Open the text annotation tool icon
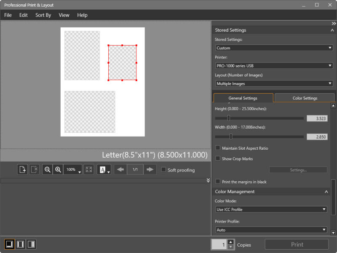The image size is (337, 253). tap(103, 170)
